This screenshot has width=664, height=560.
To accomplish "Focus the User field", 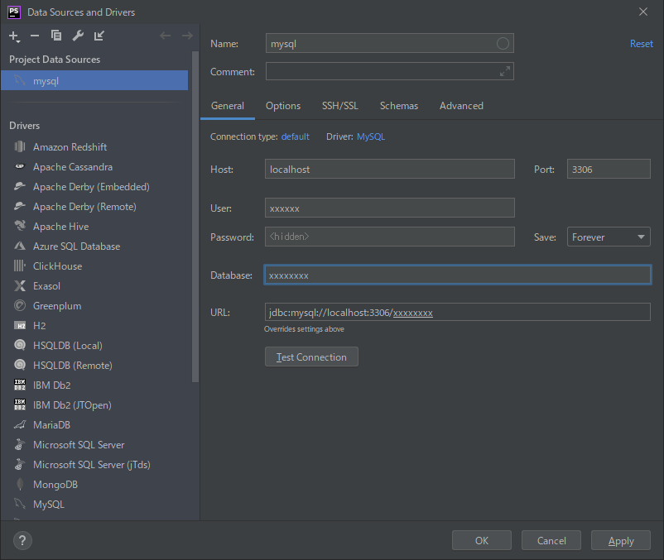I will (x=390, y=208).
